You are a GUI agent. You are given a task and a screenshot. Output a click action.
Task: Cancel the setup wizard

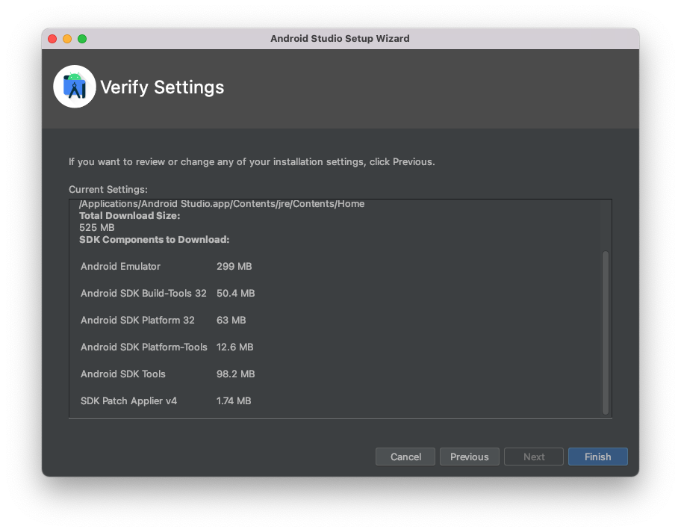(405, 457)
